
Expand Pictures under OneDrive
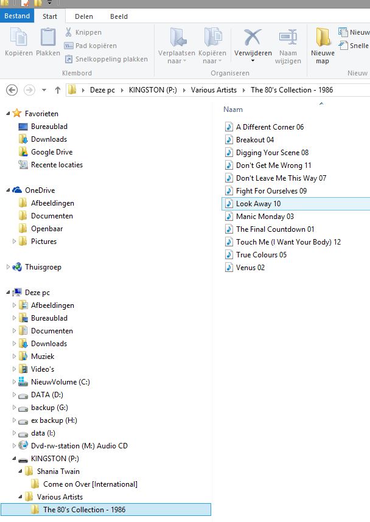(14, 242)
